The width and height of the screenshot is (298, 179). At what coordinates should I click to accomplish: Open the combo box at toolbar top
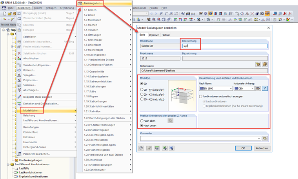coord(147,13)
